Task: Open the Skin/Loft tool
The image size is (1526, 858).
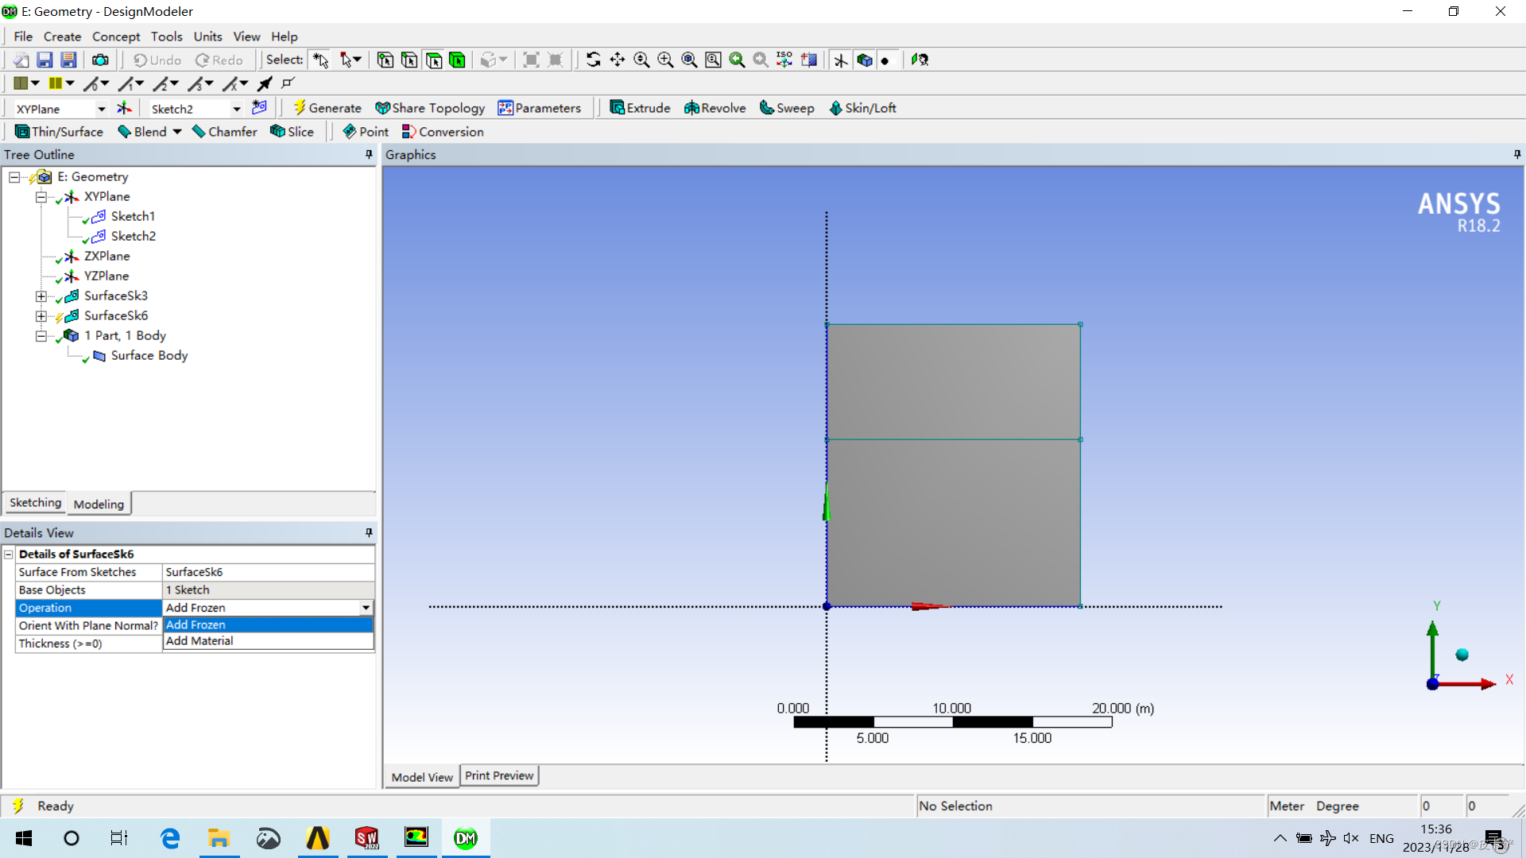Action: pos(862,107)
